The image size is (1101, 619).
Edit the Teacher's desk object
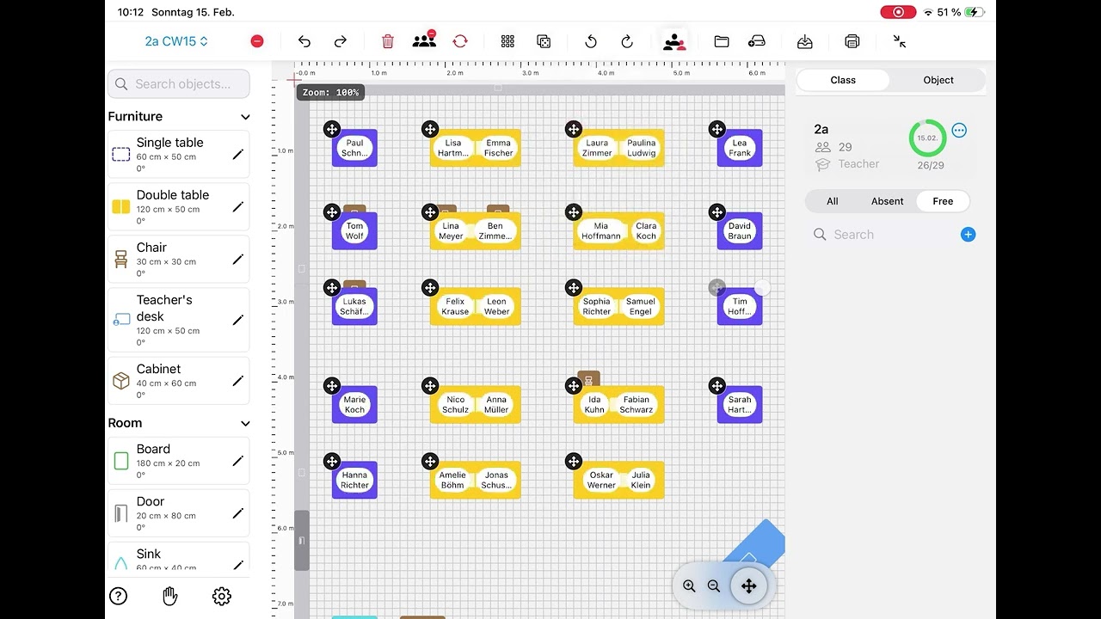238,320
